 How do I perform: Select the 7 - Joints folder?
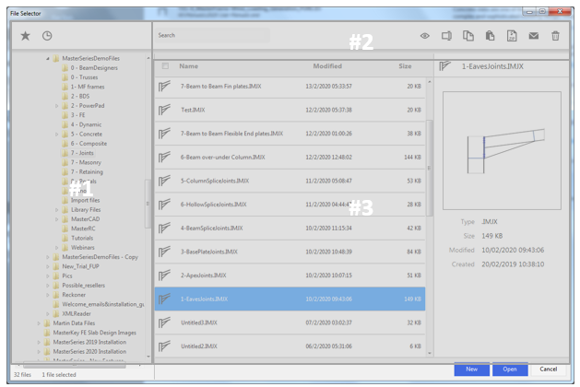[84, 154]
